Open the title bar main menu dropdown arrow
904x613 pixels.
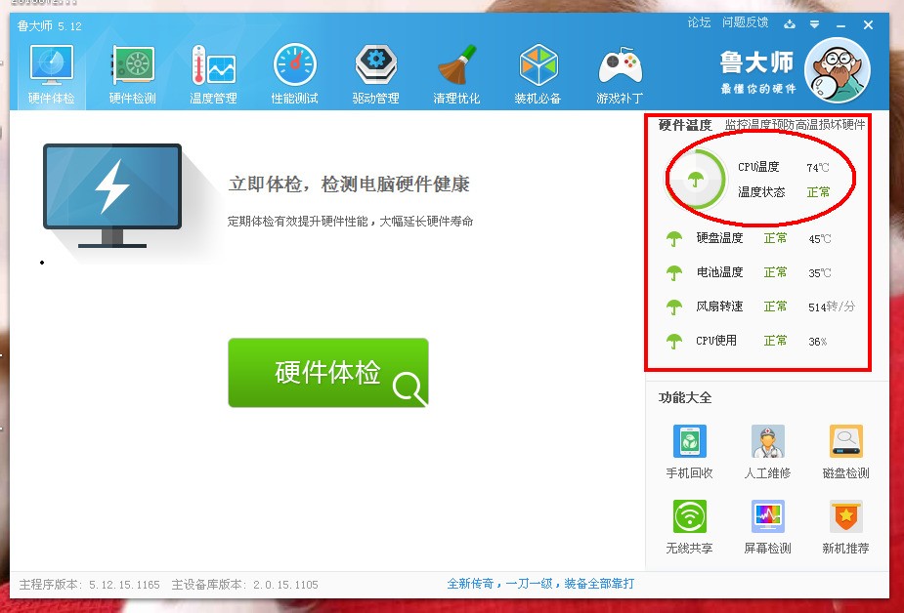tap(815, 24)
